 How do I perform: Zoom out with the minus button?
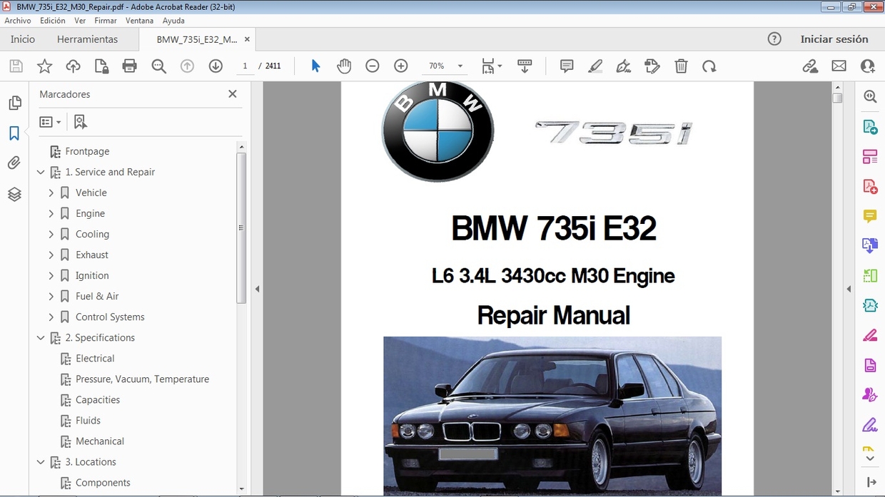click(372, 66)
